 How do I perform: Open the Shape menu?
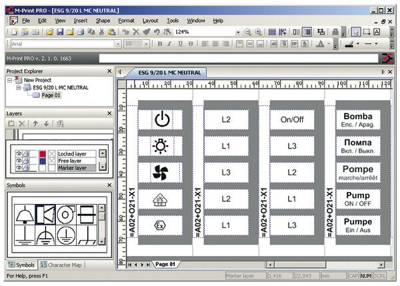pos(103,21)
